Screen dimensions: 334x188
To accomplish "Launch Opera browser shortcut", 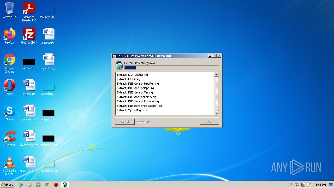I will click(x=9, y=87).
